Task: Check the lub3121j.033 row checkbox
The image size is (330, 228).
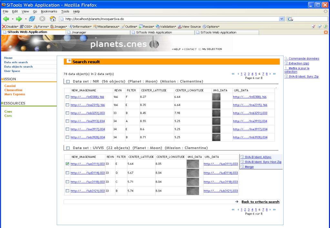Action: (67, 191)
